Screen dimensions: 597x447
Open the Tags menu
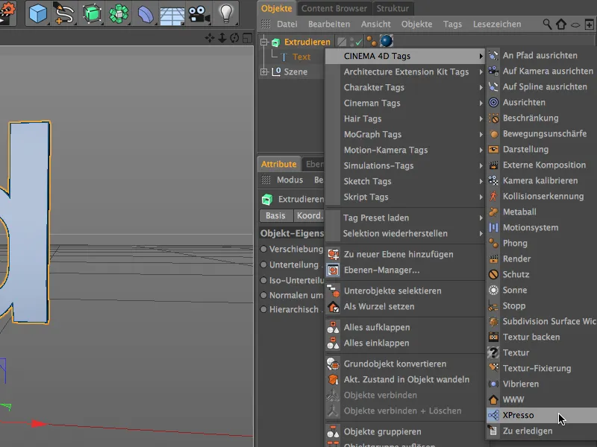(x=452, y=25)
